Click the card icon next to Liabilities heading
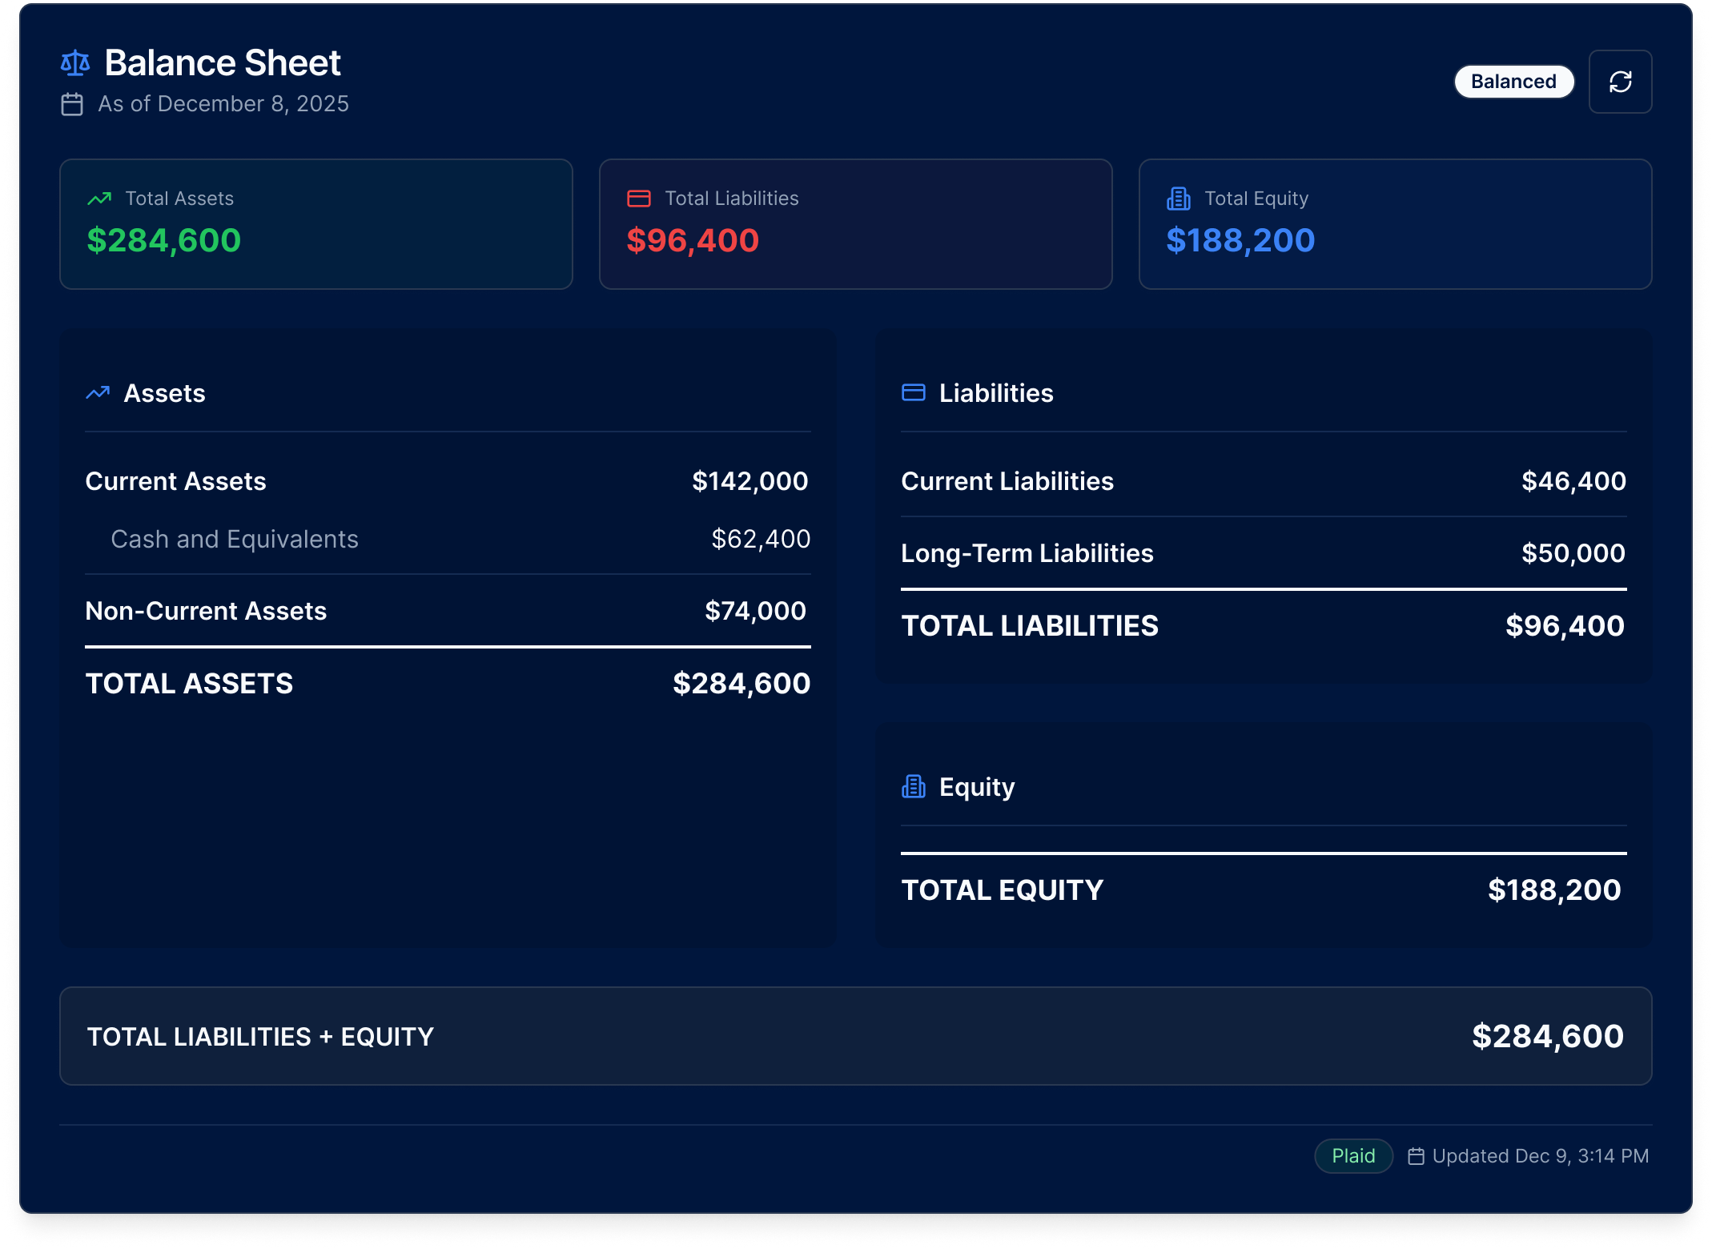 tap(913, 392)
